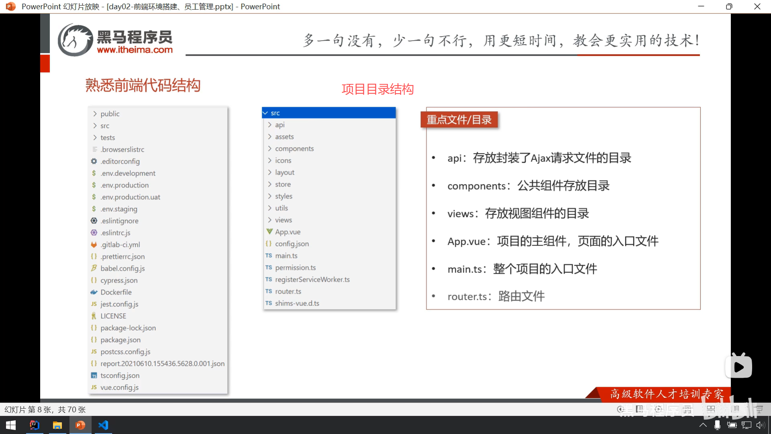Click the microphone tray icon
Image resolution: width=771 pixels, height=434 pixels.
coord(717,425)
